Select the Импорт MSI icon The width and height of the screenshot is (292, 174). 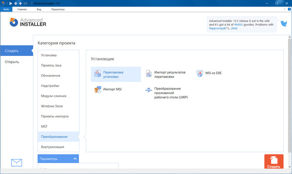coord(98,89)
